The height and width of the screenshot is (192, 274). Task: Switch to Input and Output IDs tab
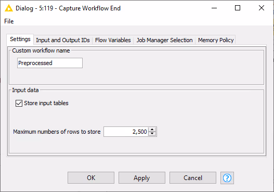[63, 40]
